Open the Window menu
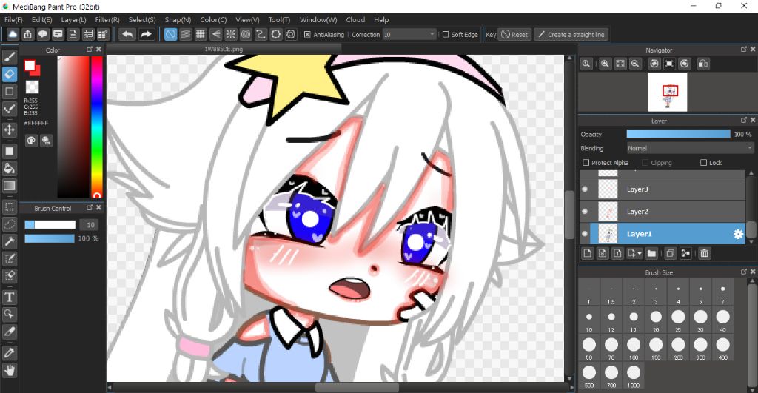 point(318,20)
